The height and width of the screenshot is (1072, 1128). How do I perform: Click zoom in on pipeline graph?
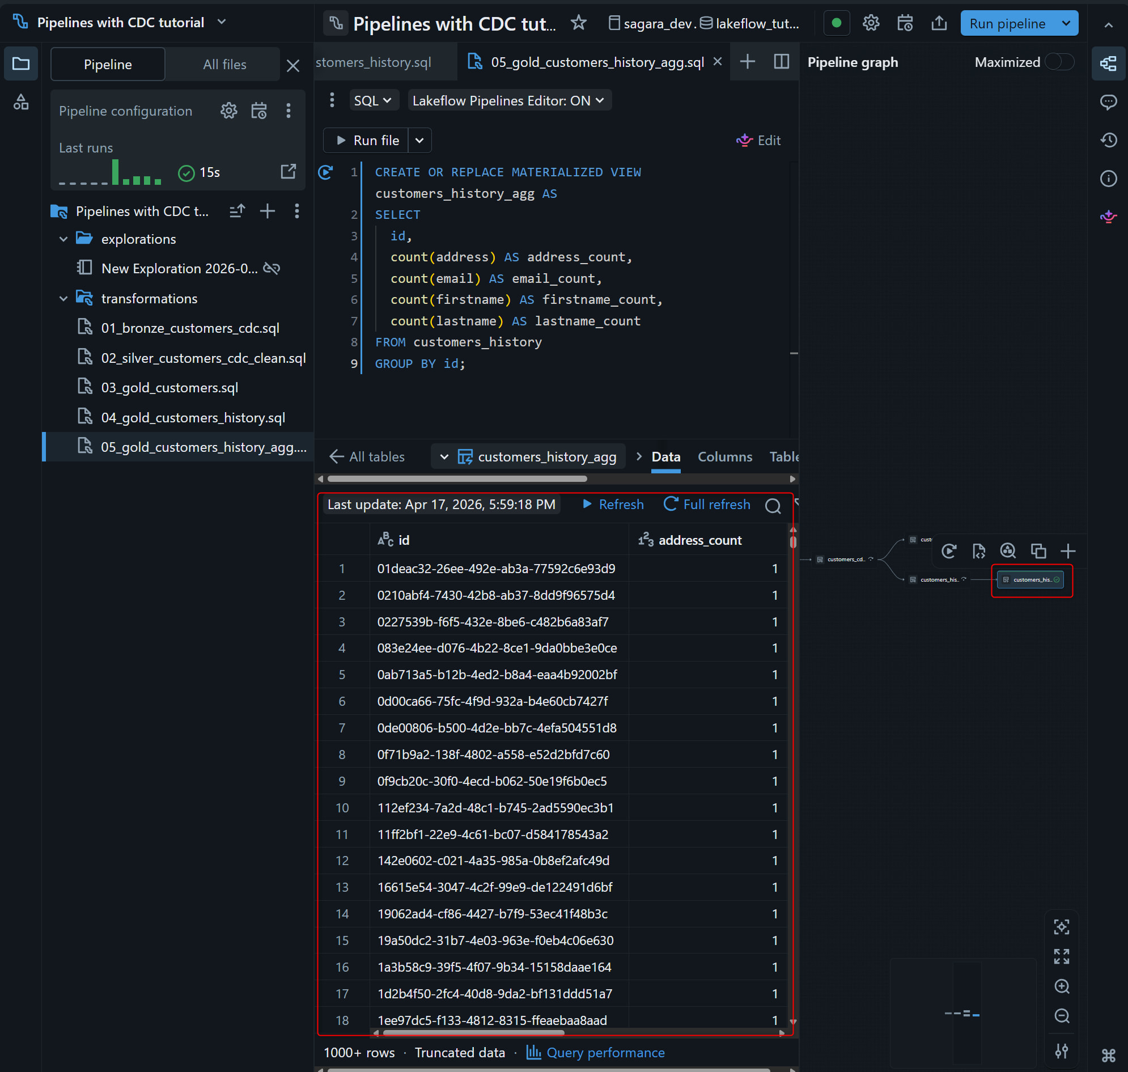pyautogui.click(x=1061, y=986)
